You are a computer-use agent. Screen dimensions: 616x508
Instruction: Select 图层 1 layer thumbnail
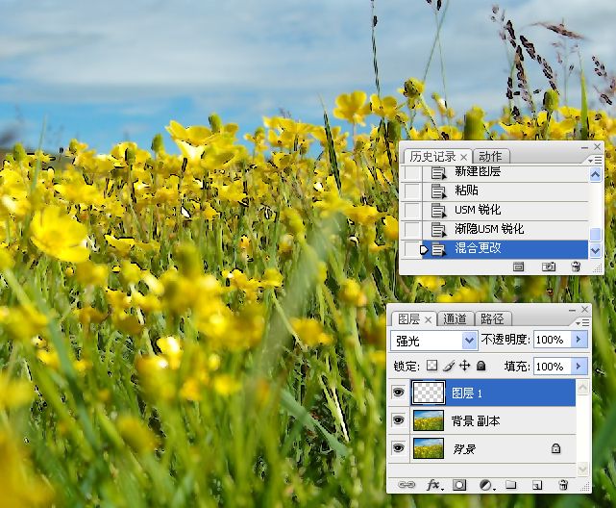(x=429, y=393)
